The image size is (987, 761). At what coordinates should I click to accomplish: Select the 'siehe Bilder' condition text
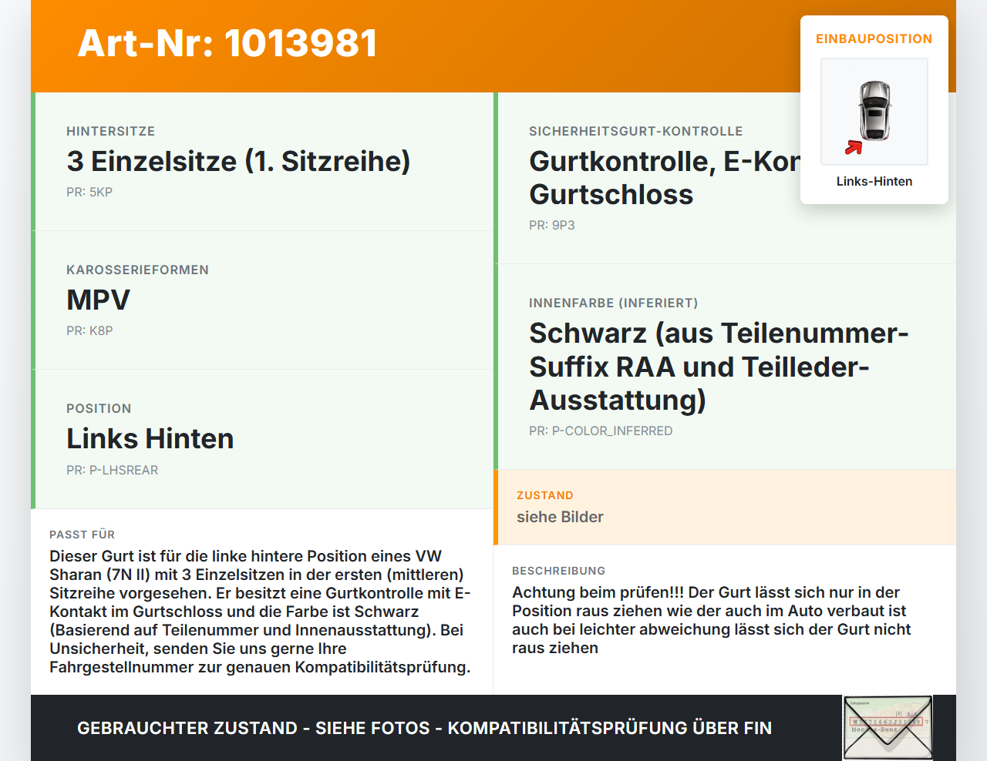tap(560, 517)
